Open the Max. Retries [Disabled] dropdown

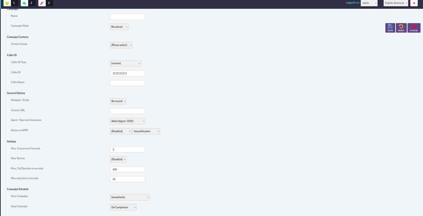coord(118,159)
